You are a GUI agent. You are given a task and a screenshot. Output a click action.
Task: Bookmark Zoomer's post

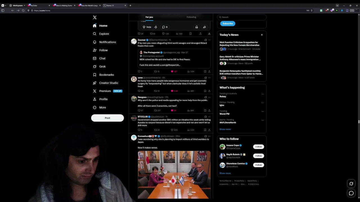(205, 72)
